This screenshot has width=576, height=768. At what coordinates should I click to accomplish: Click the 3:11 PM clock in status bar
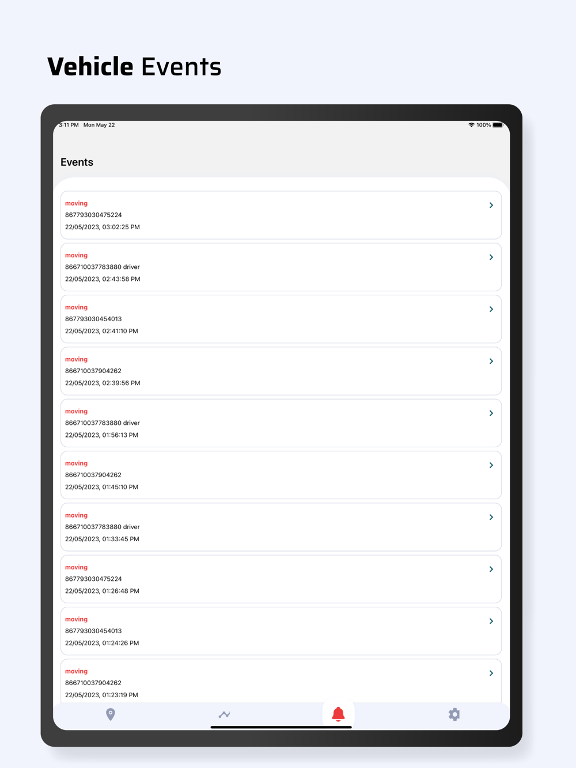[x=69, y=125]
